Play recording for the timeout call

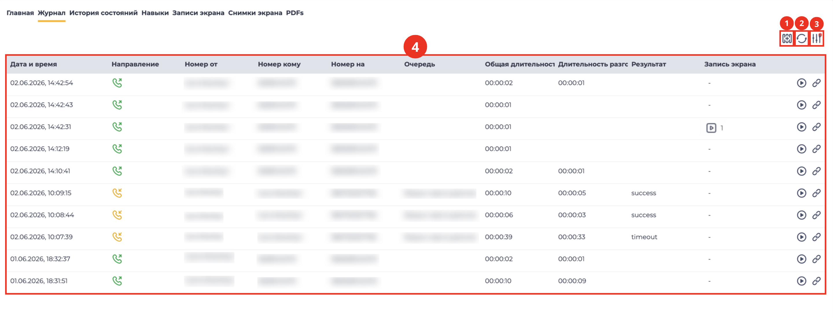pyautogui.click(x=801, y=237)
